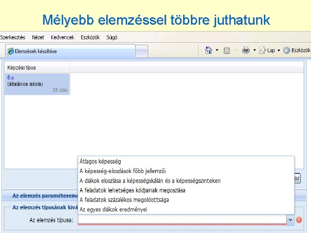Open a new blank browser tab

point(142,51)
